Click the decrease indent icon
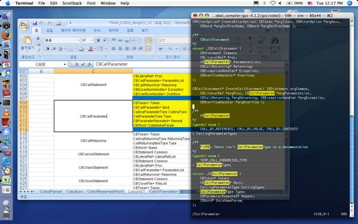The width and height of the screenshot is (358, 224). (x=135, y=49)
